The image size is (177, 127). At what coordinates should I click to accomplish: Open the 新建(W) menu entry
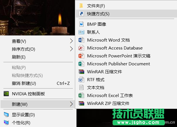[x=38, y=104]
